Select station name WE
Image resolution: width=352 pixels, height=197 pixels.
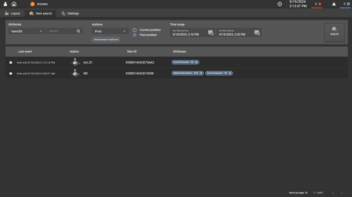pyautogui.click(x=85, y=73)
